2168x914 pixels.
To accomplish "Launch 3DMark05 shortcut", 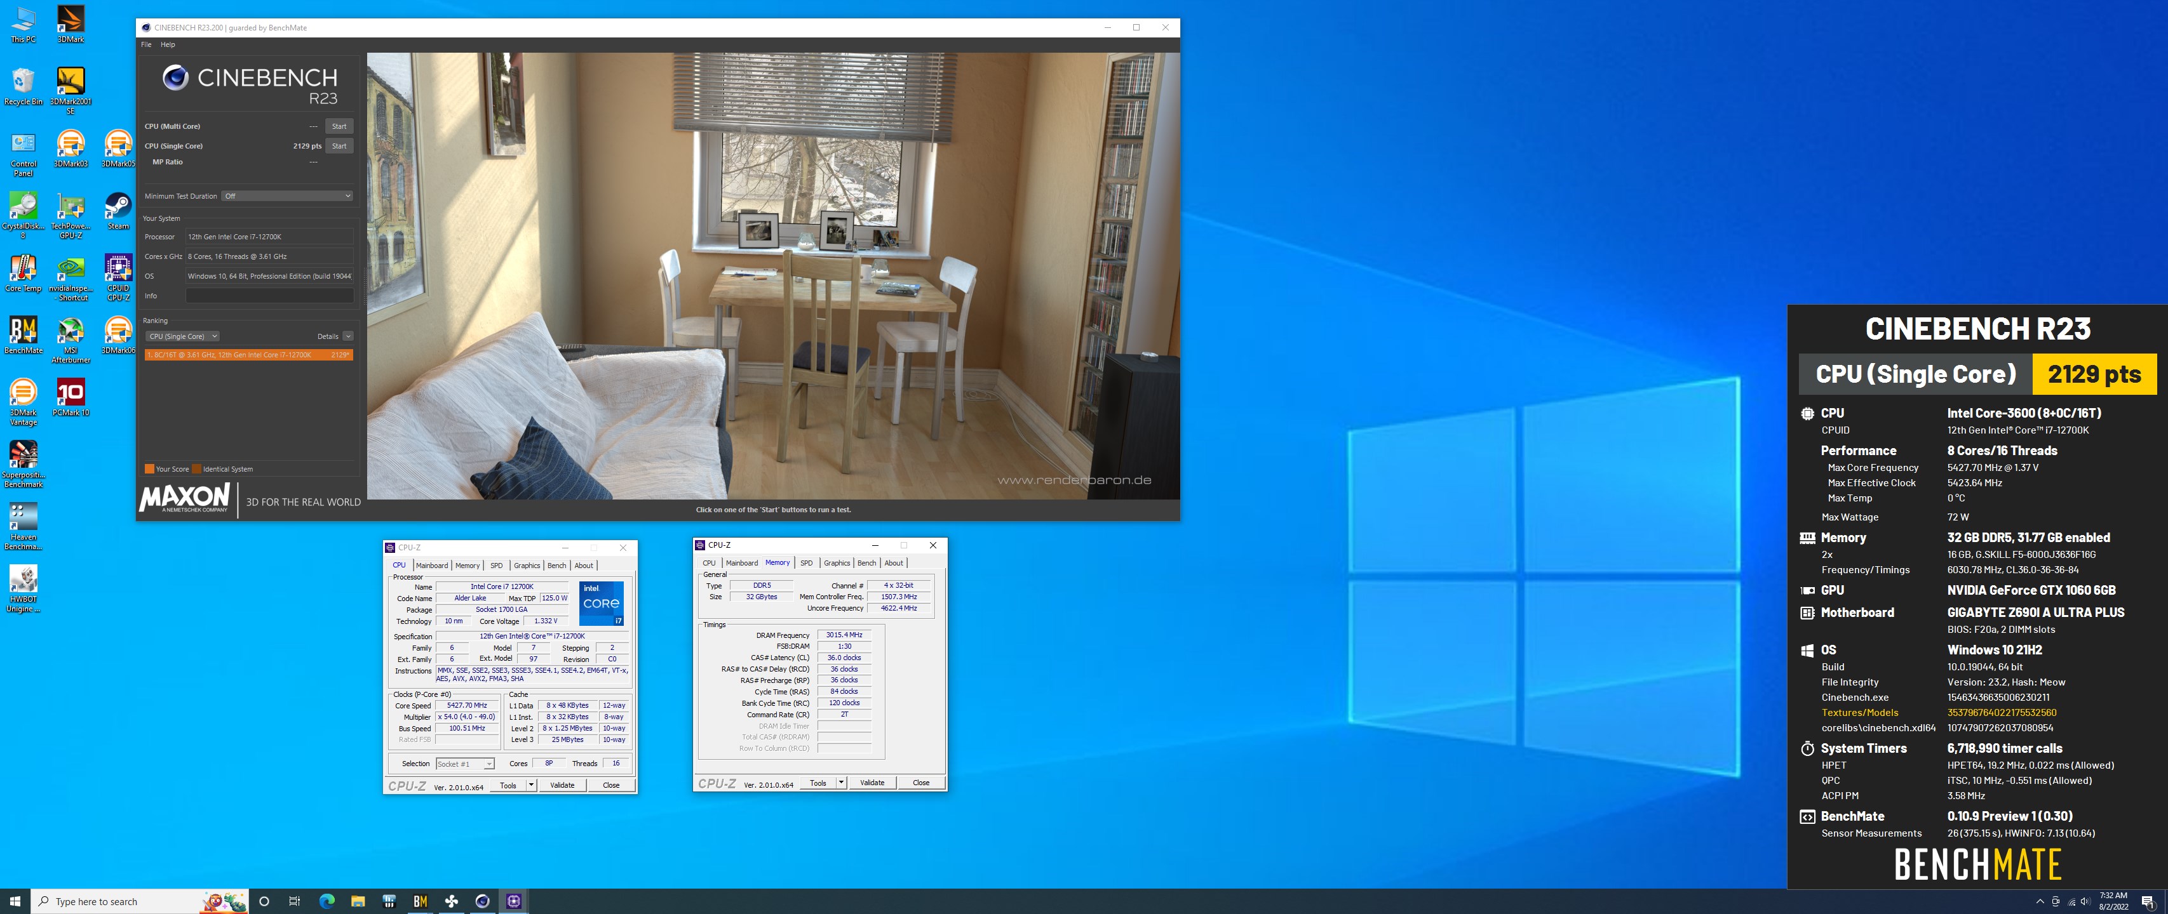I will [x=118, y=149].
